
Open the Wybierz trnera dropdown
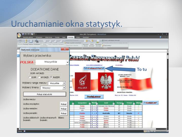(64, 88)
